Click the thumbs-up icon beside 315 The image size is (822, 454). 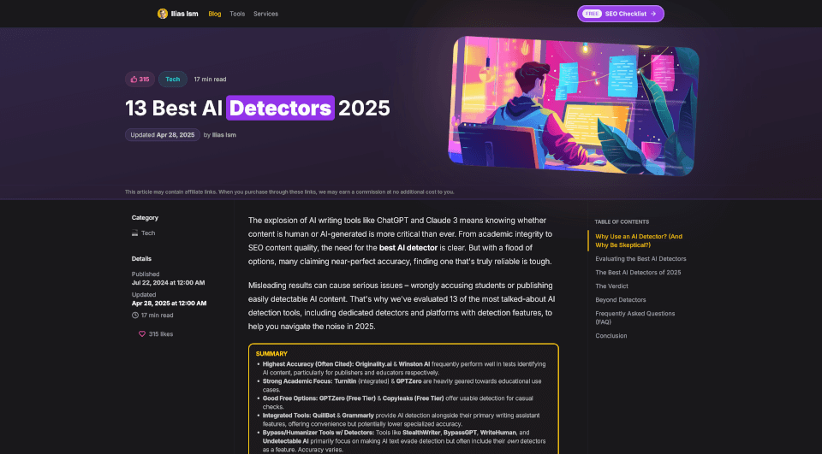point(134,79)
